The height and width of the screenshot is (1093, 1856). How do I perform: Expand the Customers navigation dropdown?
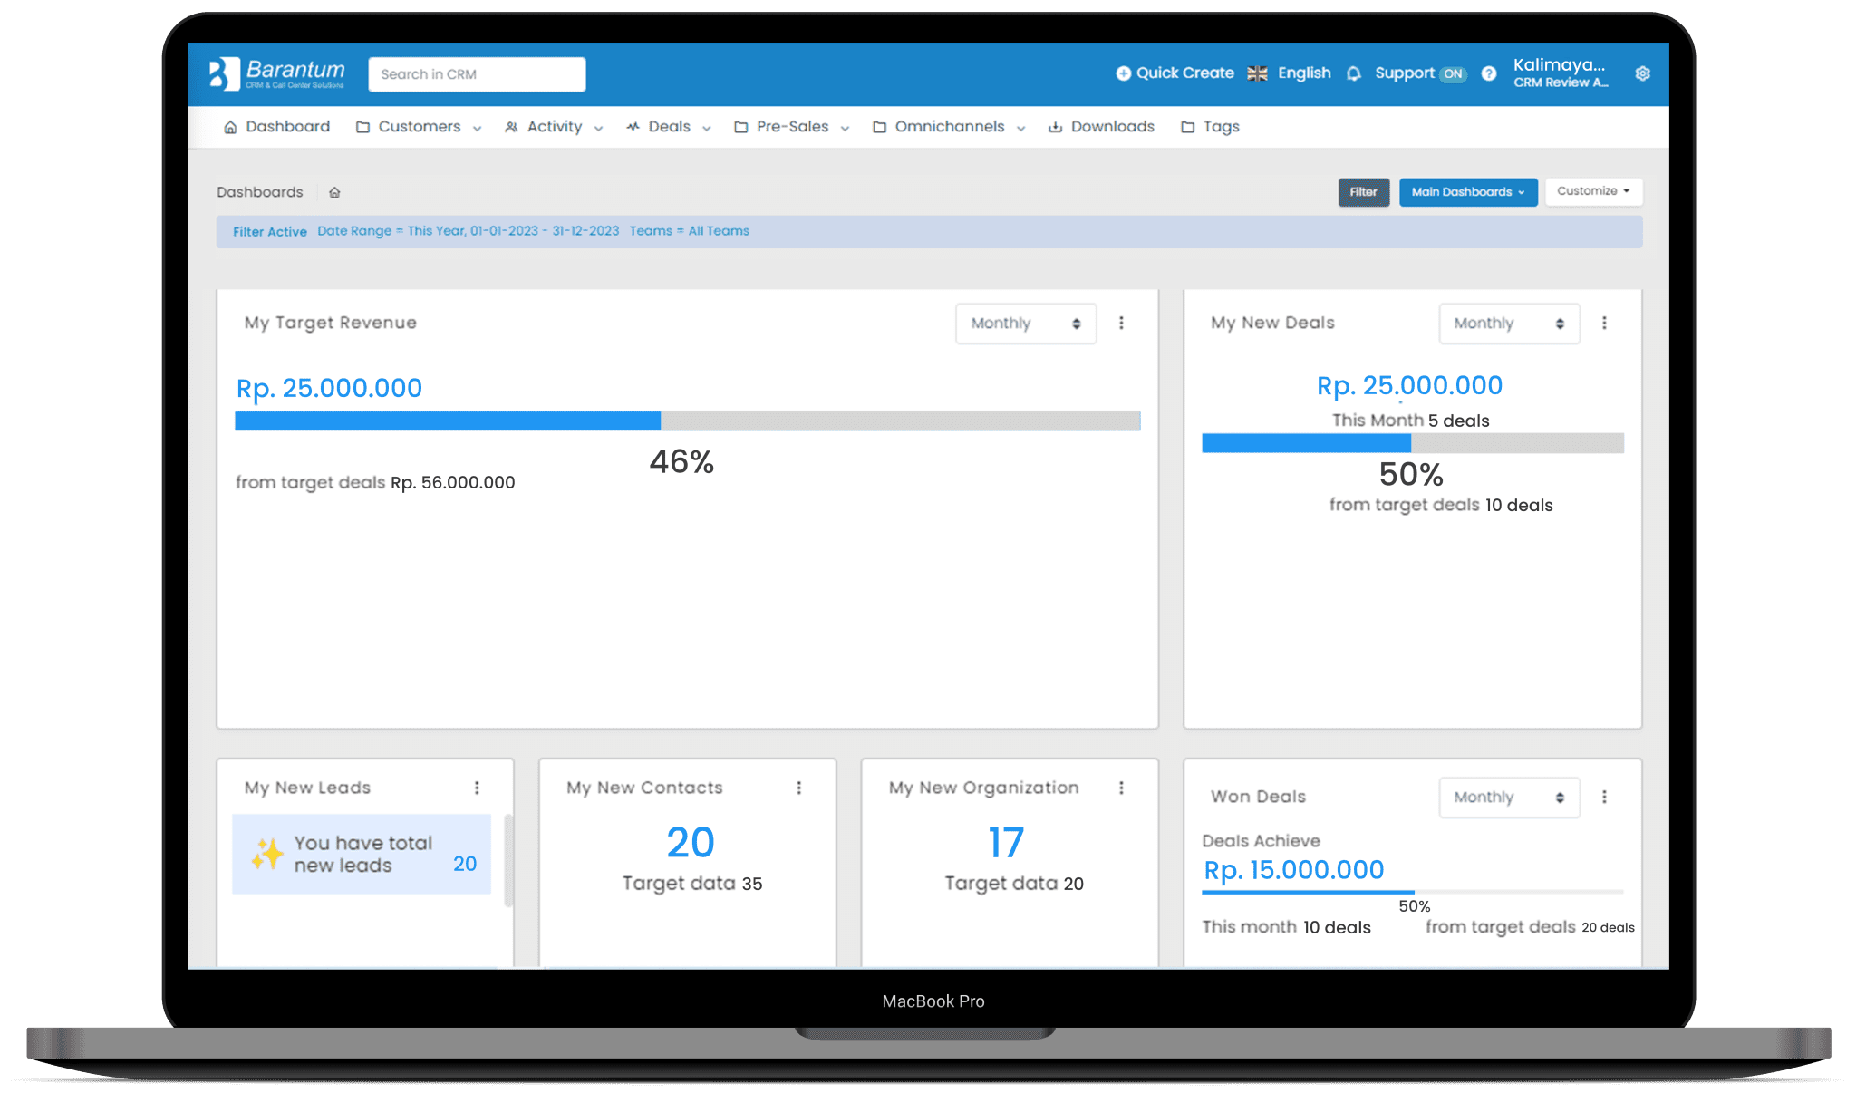coord(419,126)
